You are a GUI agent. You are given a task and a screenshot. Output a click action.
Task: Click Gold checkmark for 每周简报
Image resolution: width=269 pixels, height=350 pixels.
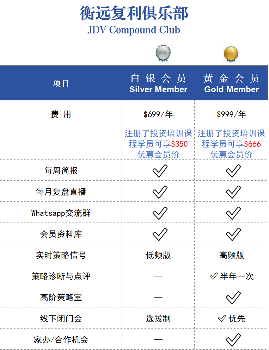tap(233, 171)
